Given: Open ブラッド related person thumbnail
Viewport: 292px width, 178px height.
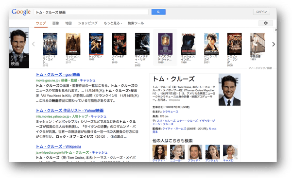Looking at the screenshot, I should pos(195,152).
